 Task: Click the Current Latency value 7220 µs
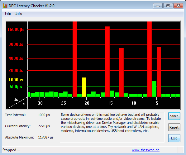44,126
